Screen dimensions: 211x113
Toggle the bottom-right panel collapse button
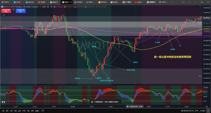(x=208, y=111)
